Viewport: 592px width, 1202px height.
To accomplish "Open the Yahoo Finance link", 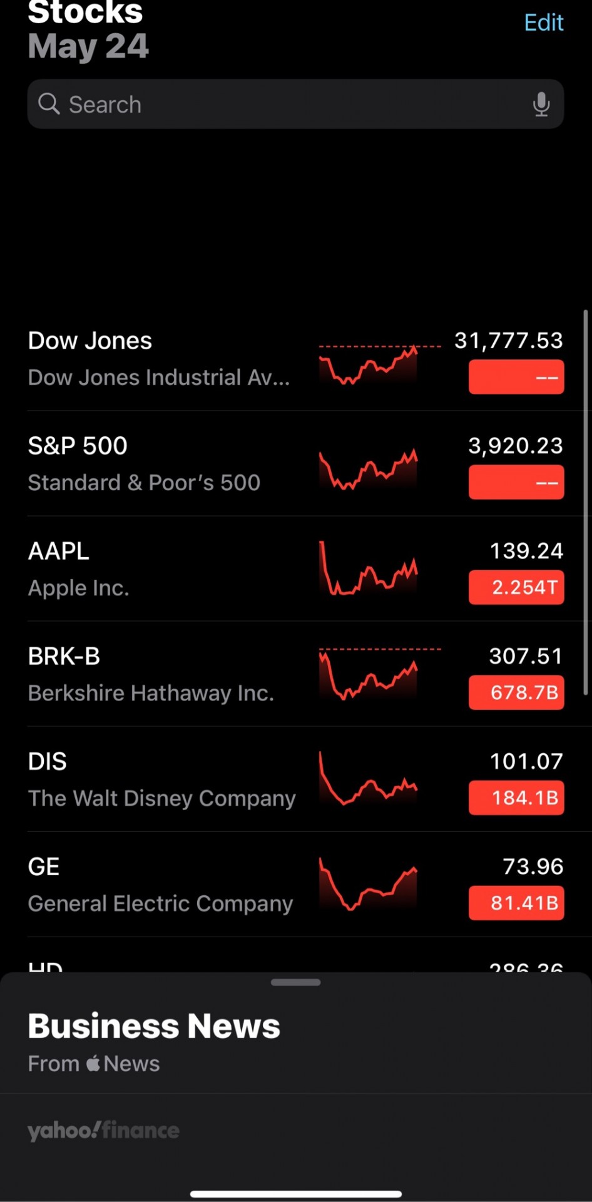I will [x=103, y=1131].
